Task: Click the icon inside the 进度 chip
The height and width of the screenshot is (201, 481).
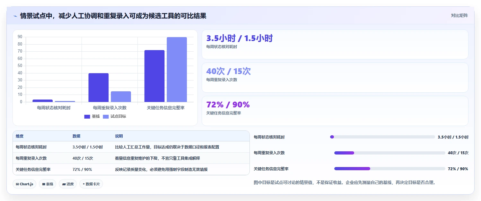Action: 64,184
